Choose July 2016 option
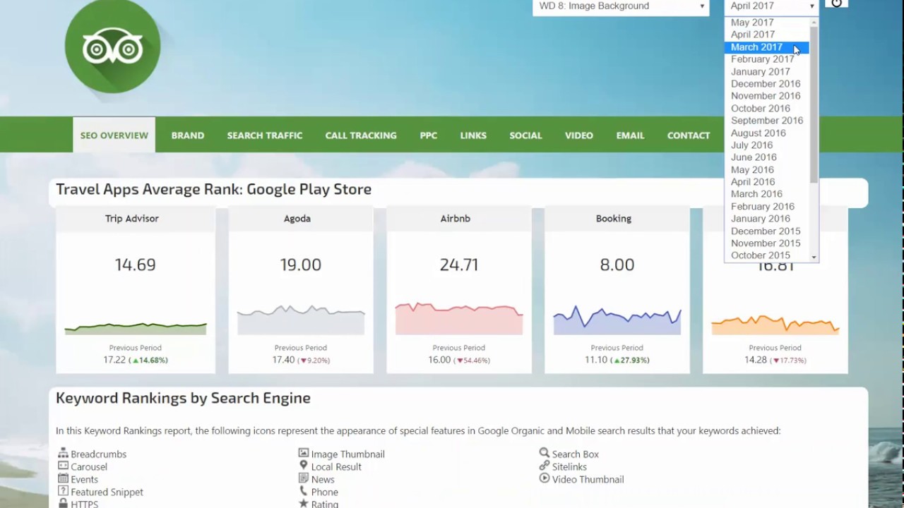This screenshot has width=904, height=508. pos(768,145)
